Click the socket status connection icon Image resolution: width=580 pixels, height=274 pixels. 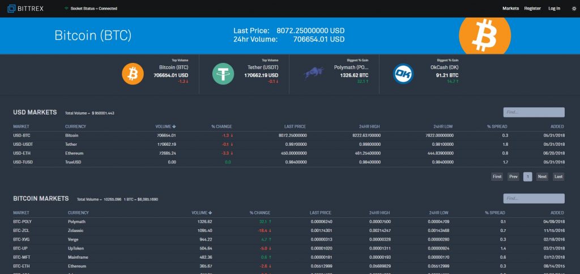66,9
